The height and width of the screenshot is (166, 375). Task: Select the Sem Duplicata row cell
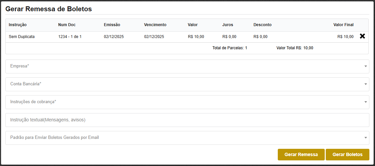tap(21, 37)
